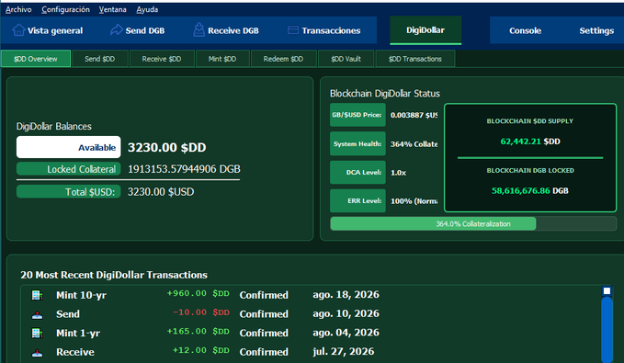Go to Vista general tab

tap(48, 30)
